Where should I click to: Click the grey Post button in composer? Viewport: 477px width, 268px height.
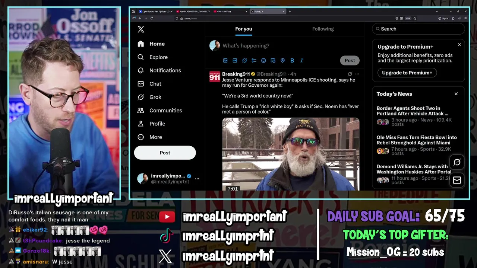[350, 60]
